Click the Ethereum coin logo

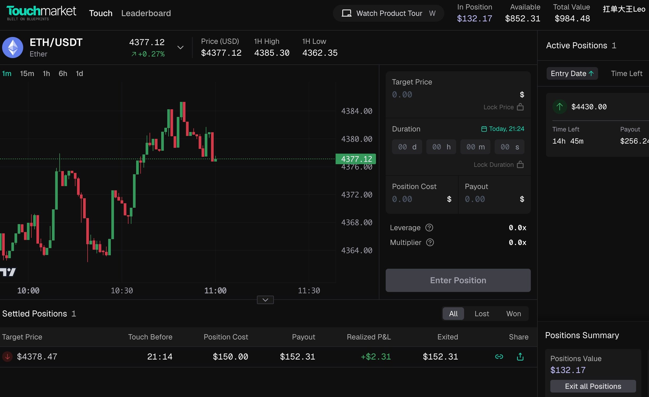pyautogui.click(x=13, y=48)
